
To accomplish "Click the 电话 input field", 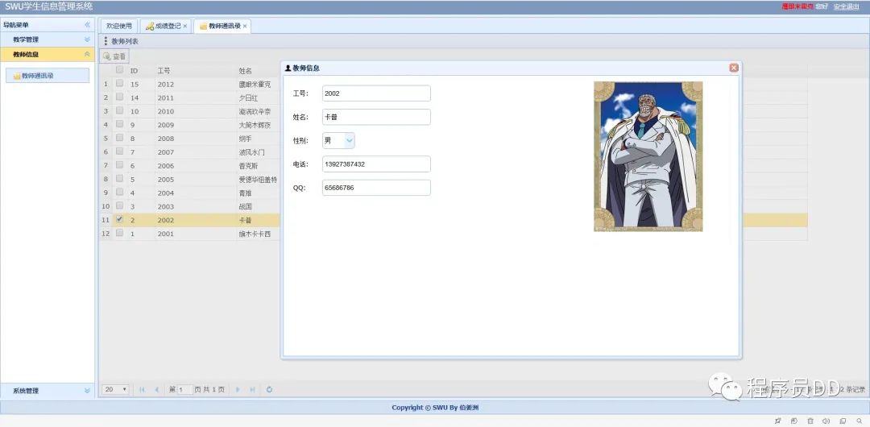I will pos(376,164).
